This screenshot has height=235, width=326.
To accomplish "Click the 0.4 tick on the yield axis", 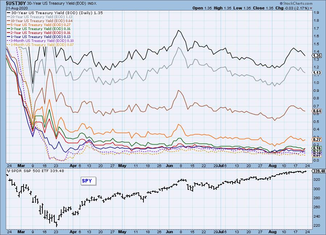I will (x=316, y=129).
